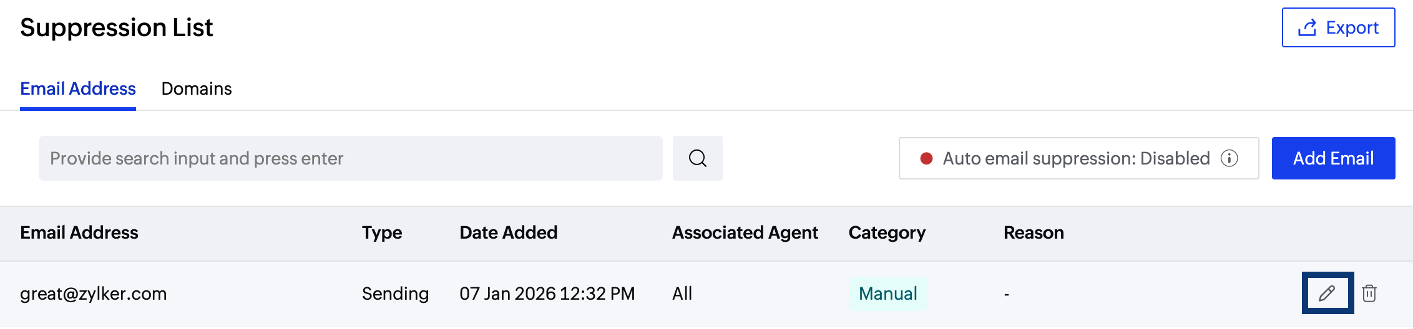Click the 07 Jan 2026 date cell
The width and height of the screenshot is (1413, 329).
[x=547, y=293]
